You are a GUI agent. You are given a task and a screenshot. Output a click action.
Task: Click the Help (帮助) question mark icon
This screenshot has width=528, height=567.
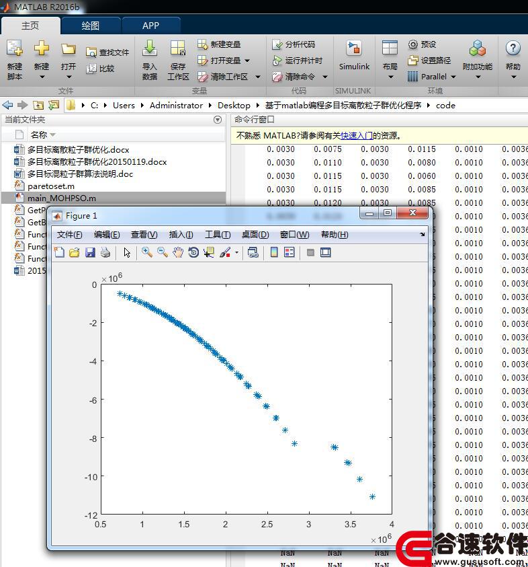[513, 48]
